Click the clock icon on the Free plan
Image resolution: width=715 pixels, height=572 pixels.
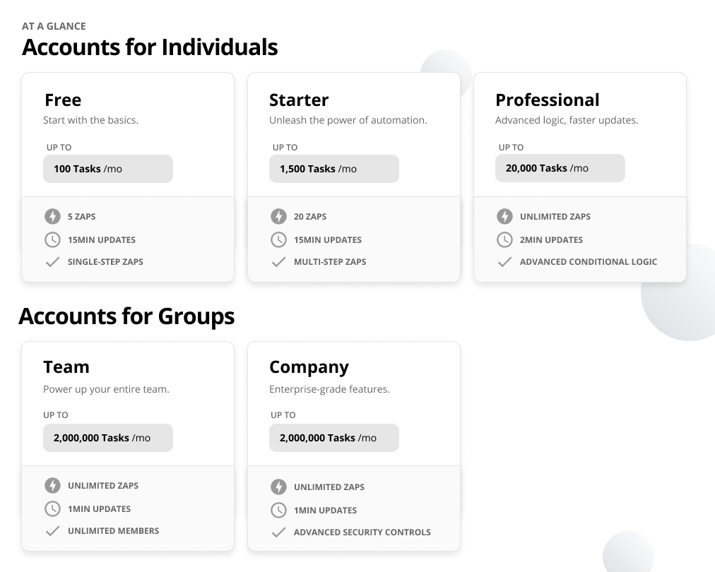coord(53,240)
